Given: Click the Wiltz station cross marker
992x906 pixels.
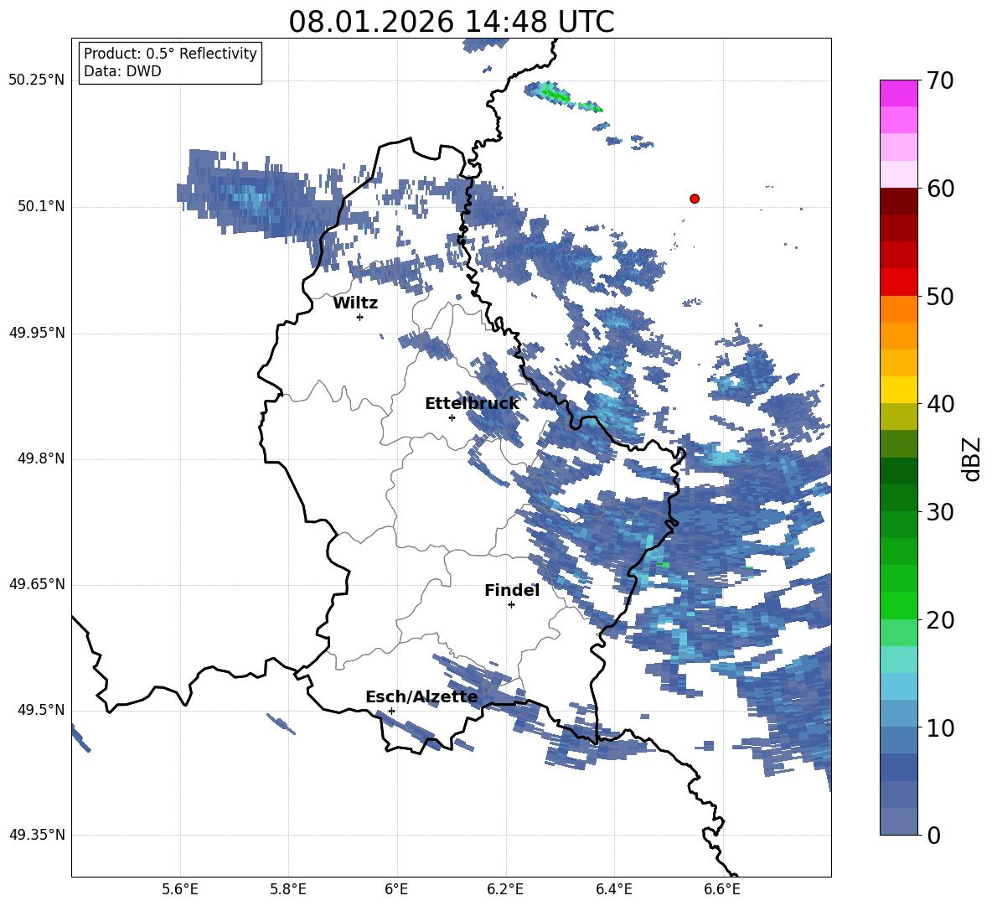Looking at the screenshot, I should coord(360,317).
